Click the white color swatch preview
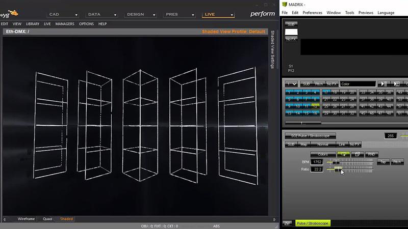Screen dimensions: 408x229 click(x=291, y=32)
